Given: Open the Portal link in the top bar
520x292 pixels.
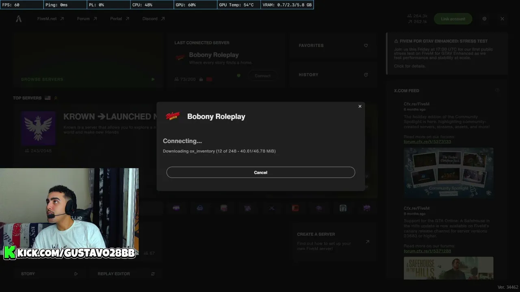Looking at the screenshot, I should tap(119, 19).
